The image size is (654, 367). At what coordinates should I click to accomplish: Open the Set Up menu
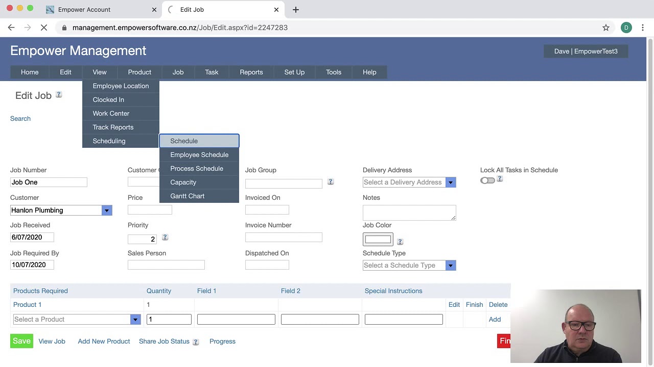coord(294,72)
